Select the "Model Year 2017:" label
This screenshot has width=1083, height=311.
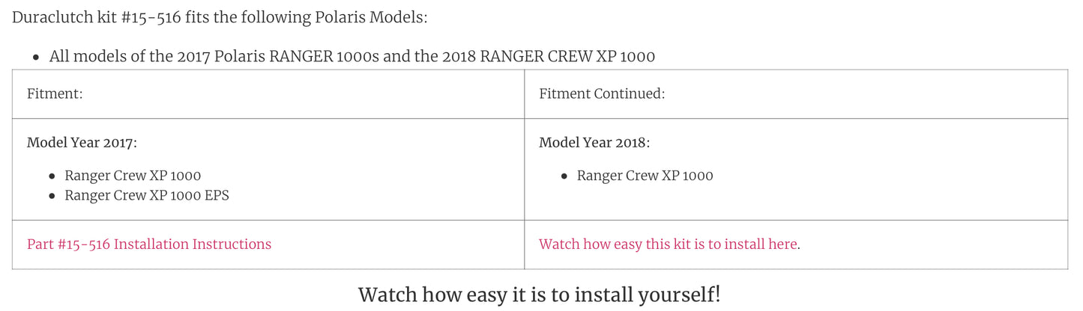pos(83,143)
